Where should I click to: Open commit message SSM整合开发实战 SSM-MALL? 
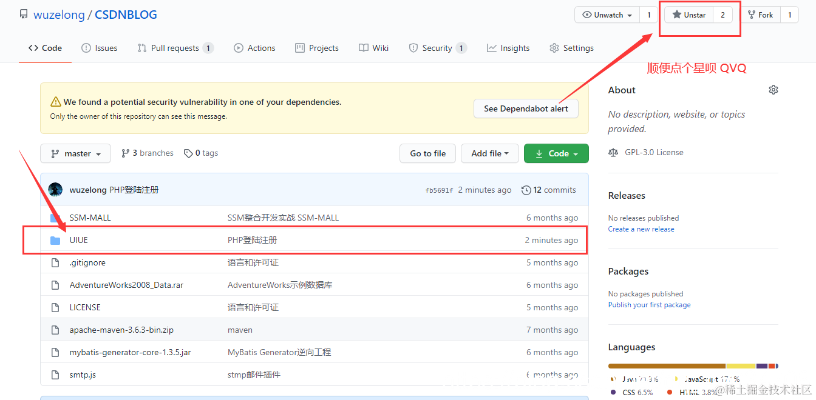point(283,218)
